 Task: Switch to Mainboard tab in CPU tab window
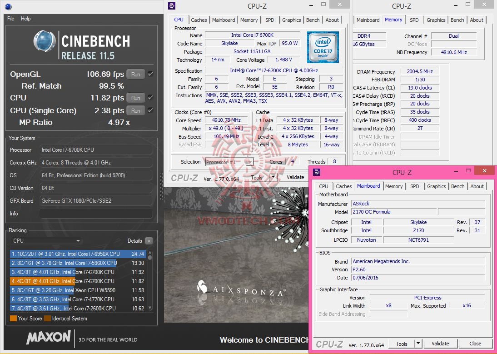coord(224,20)
